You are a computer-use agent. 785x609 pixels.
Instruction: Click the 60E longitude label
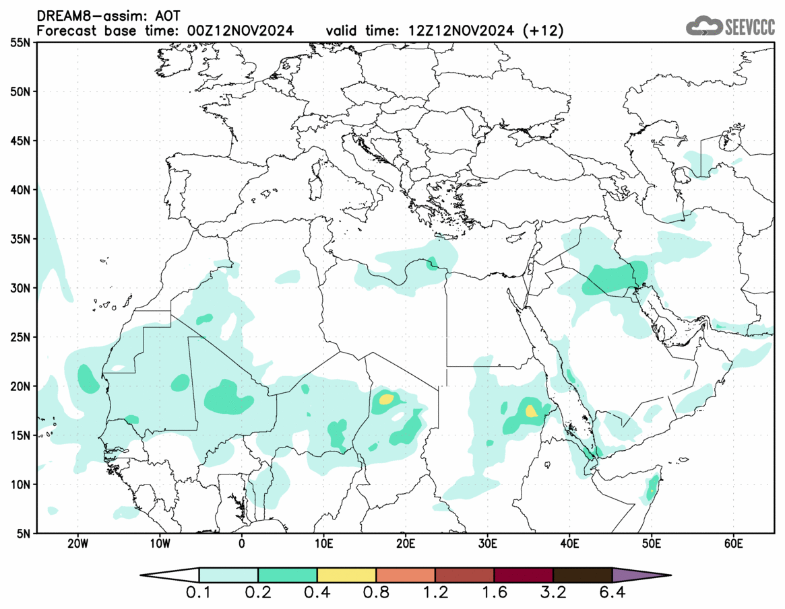(733, 544)
